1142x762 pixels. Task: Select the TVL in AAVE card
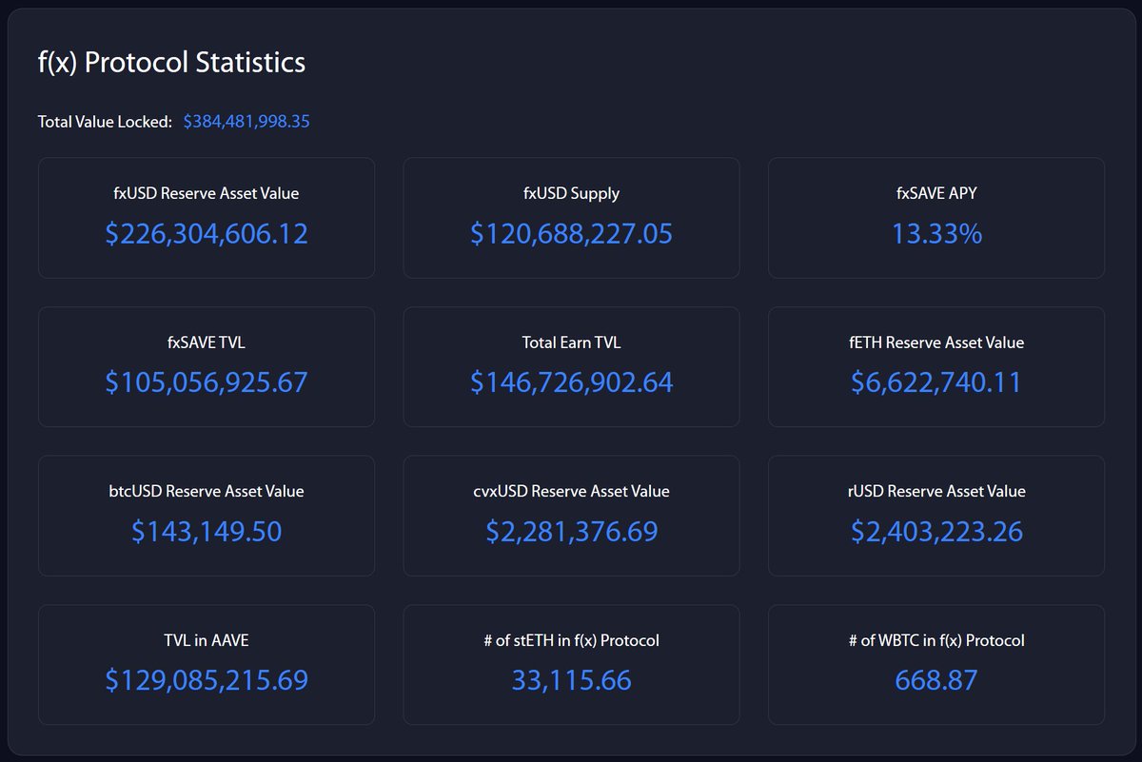tap(207, 664)
